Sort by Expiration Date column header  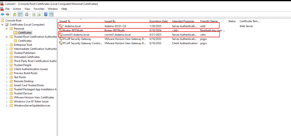158,21
